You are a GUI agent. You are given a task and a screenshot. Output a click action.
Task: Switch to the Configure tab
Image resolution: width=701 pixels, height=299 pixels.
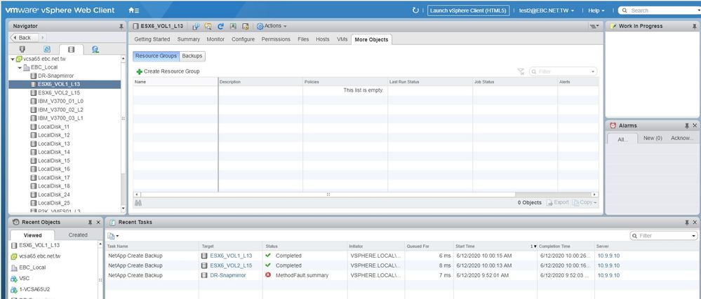243,39
